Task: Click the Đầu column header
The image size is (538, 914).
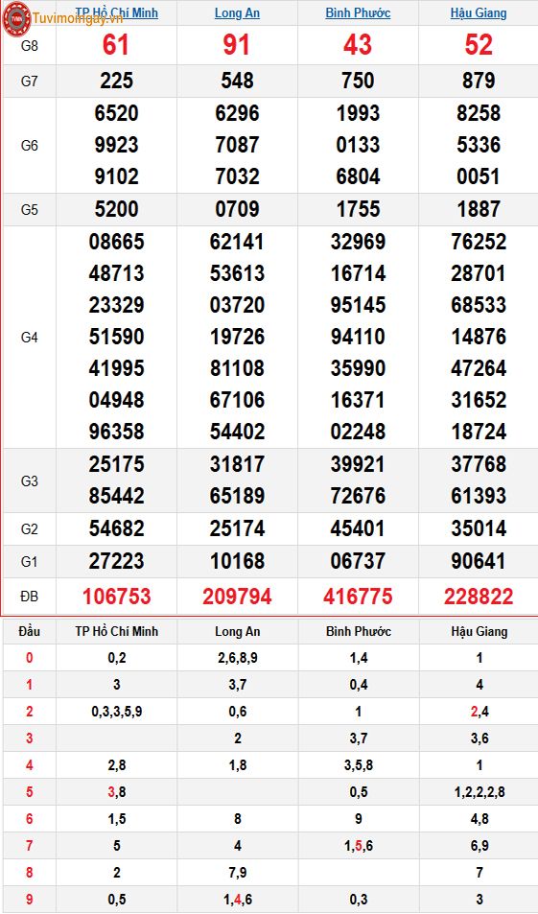Action: click(x=29, y=631)
